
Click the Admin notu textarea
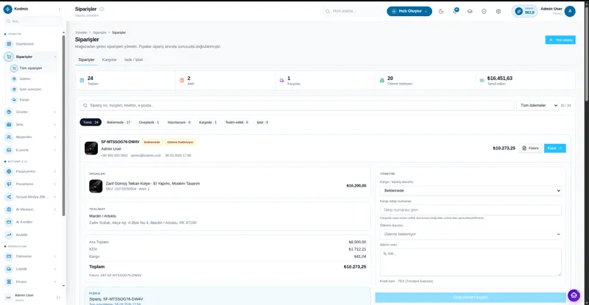(x=470, y=262)
